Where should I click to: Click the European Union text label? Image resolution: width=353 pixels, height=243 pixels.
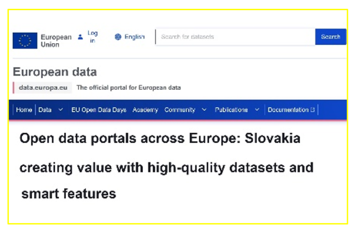[56, 40]
